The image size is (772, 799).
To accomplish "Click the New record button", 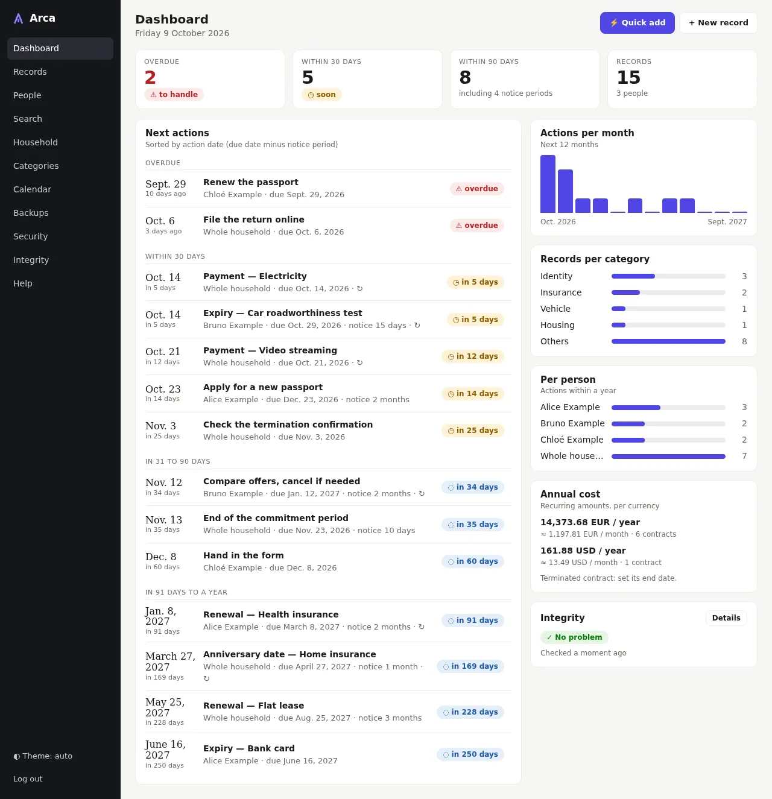I will [718, 23].
